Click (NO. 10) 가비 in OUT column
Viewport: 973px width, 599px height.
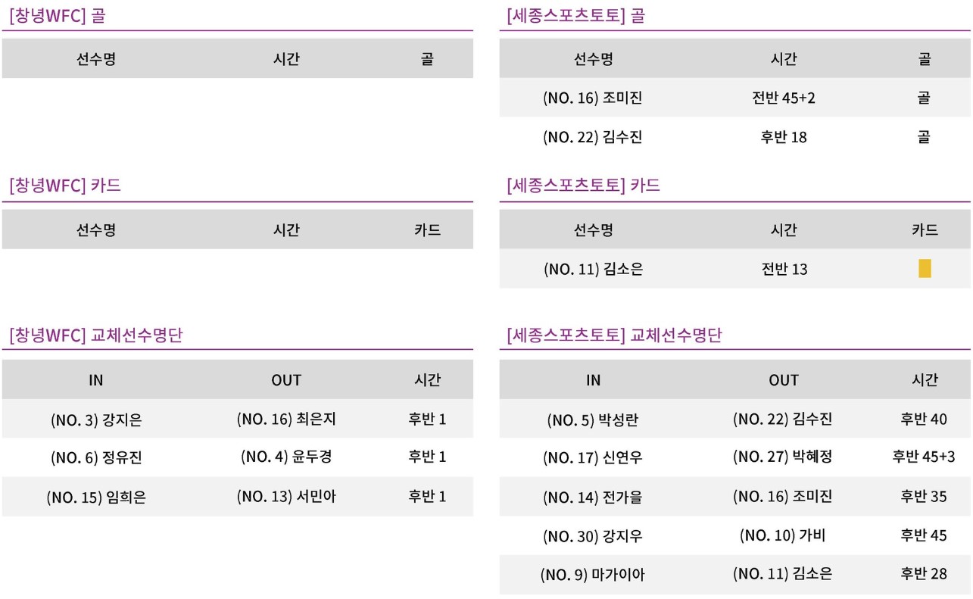(783, 535)
